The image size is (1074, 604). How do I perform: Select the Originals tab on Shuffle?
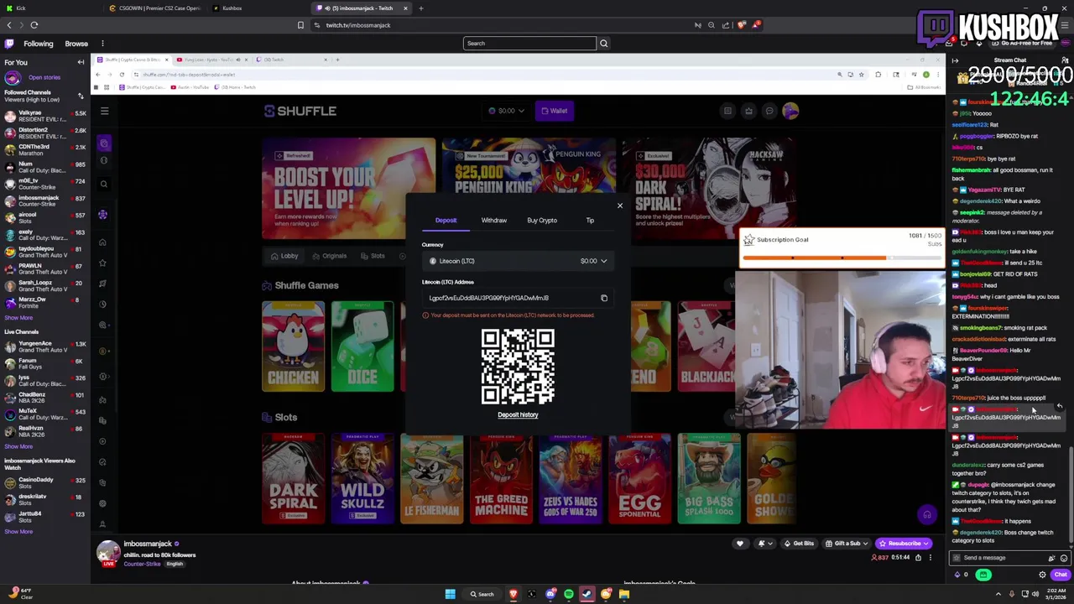[329, 256]
